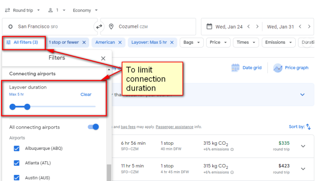Screen dimensions: 316x181
Task: Select the 6 hr 56 min flight
Action: [213, 146]
